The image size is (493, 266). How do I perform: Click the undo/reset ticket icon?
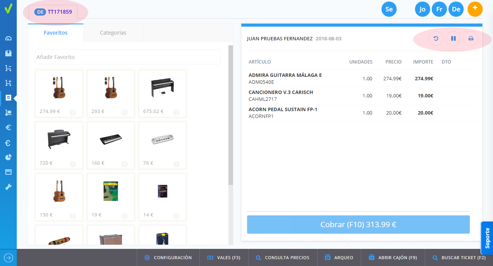pos(436,38)
